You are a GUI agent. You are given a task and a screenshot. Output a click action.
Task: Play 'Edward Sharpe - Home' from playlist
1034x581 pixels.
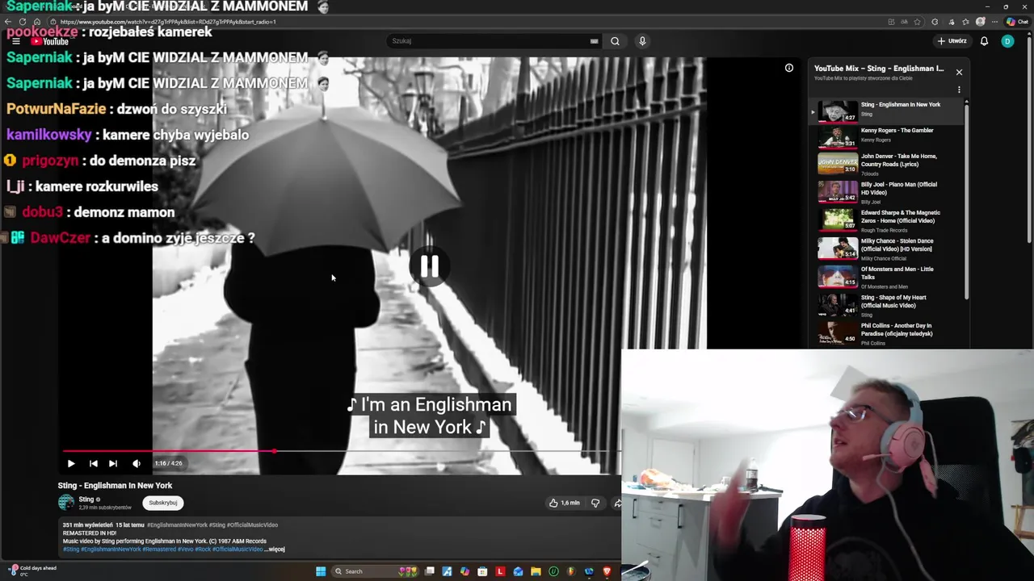887,220
